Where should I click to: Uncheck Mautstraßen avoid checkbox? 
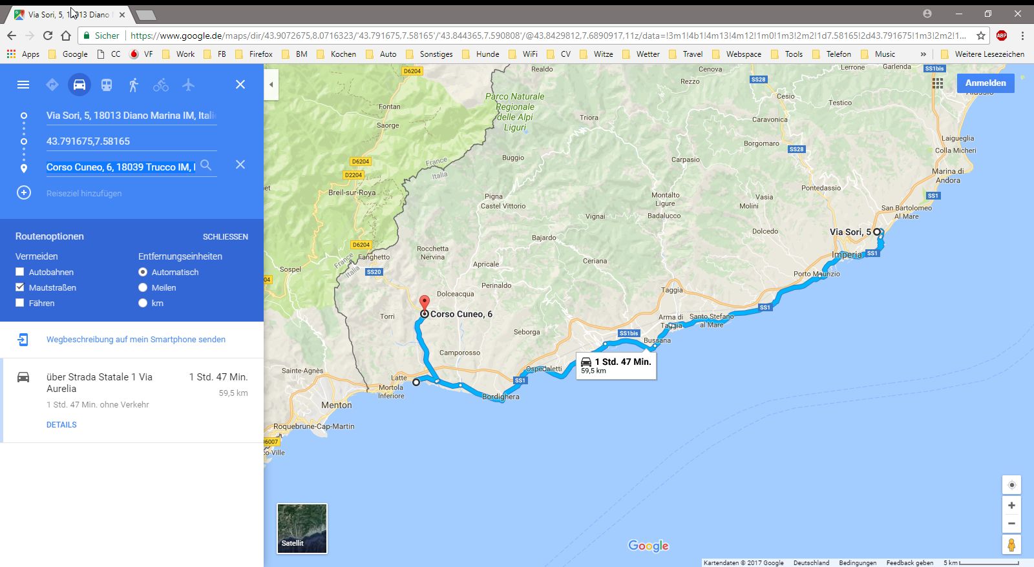tap(20, 287)
